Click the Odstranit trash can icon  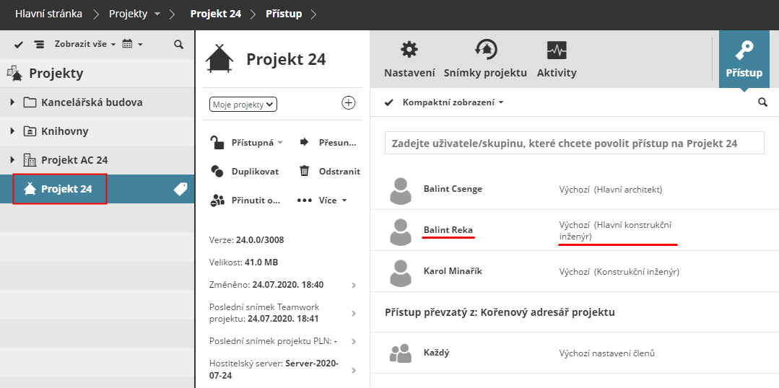pyautogui.click(x=305, y=171)
